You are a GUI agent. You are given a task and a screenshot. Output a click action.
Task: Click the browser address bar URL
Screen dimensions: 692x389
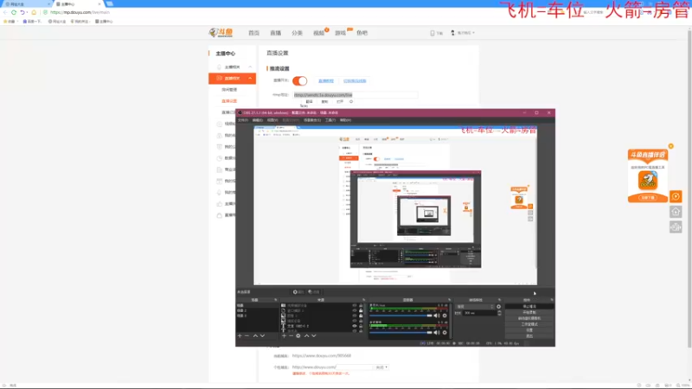[80, 12]
